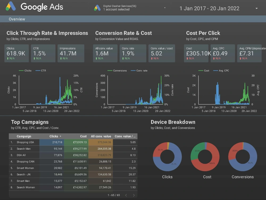
Task: Click the Conv. rate scorecard 1.9%
Action: (133, 53)
